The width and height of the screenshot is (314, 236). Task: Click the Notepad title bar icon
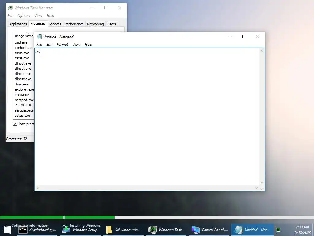tap(39, 37)
